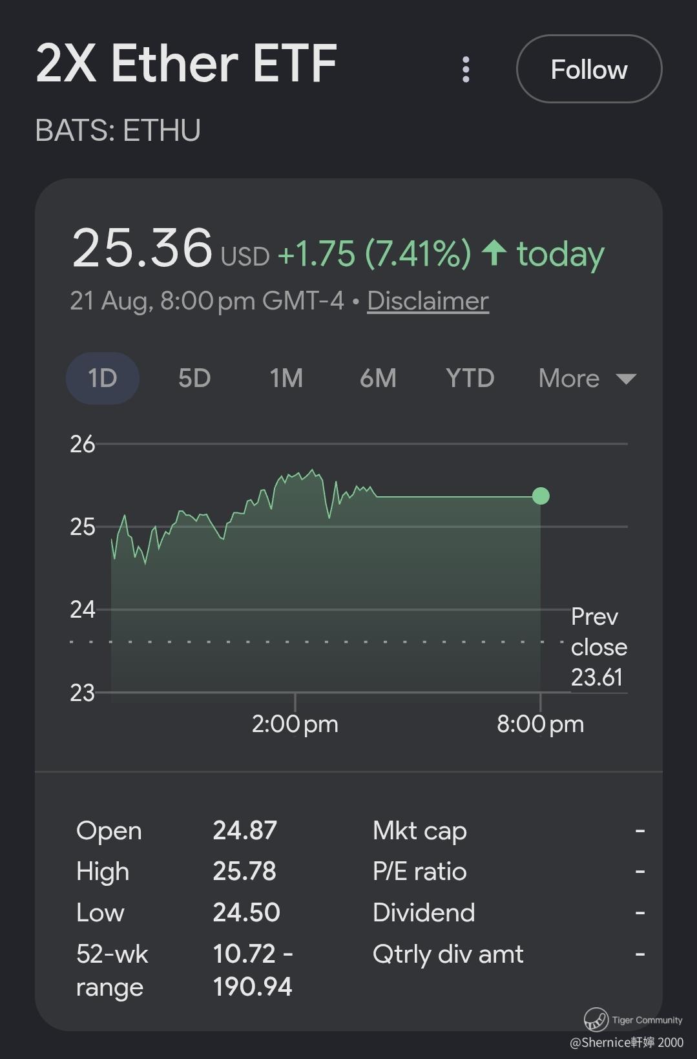Click the green up-arrow price indicator
The image size is (697, 1059).
click(494, 253)
